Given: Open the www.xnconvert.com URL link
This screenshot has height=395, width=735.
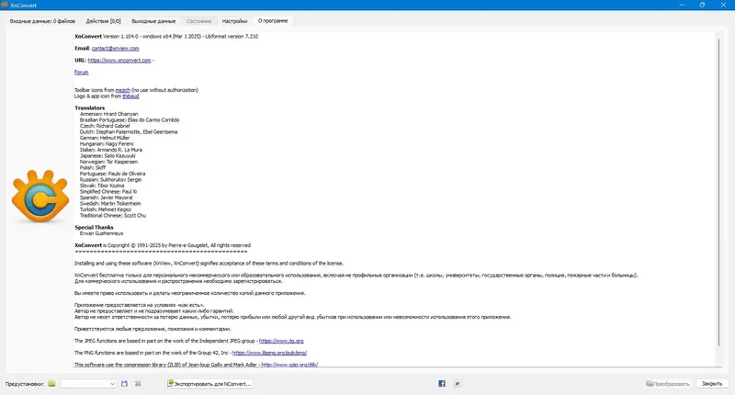Looking at the screenshot, I should [119, 61].
